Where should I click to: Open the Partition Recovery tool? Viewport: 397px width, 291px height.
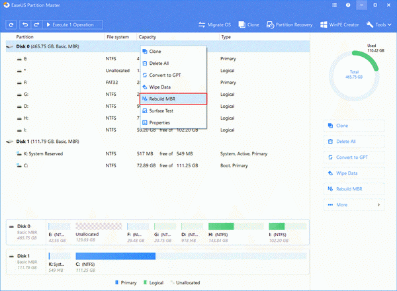[x=289, y=24]
